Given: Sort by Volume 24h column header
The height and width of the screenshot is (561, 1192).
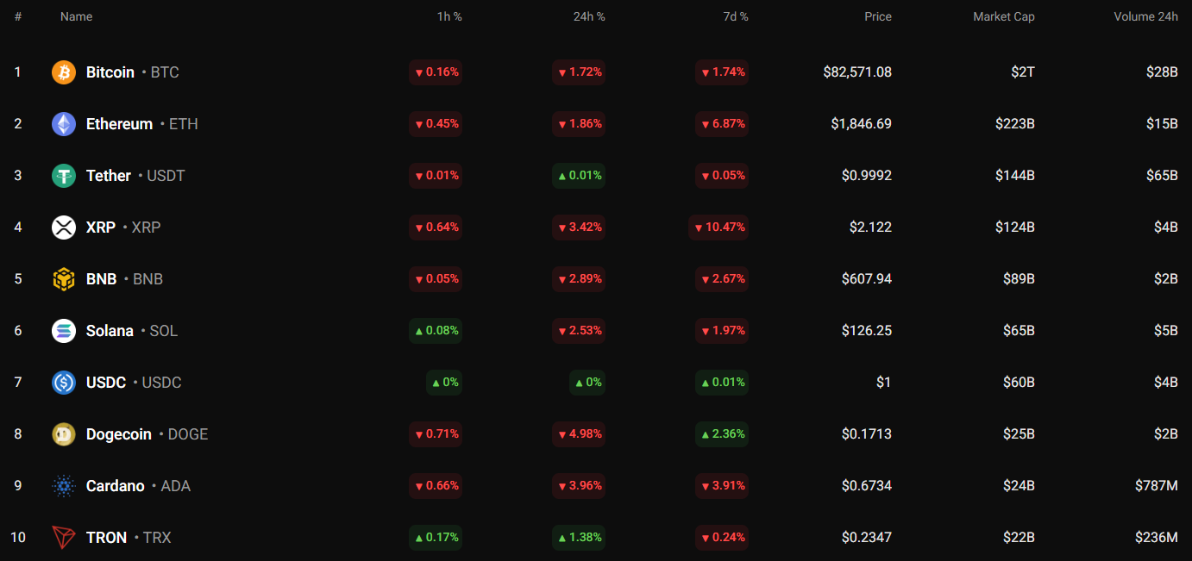Looking at the screenshot, I should tap(1145, 16).
